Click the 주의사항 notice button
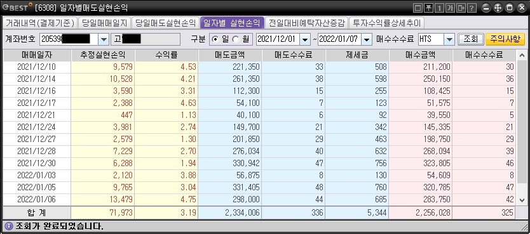The width and height of the screenshot is (530, 234). point(505,39)
